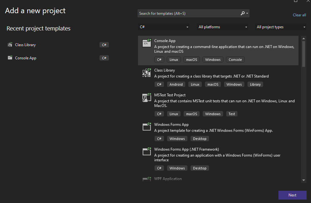This screenshot has width=311, height=203.
Task: Click the Console App template icon
Action: coord(146,43)
